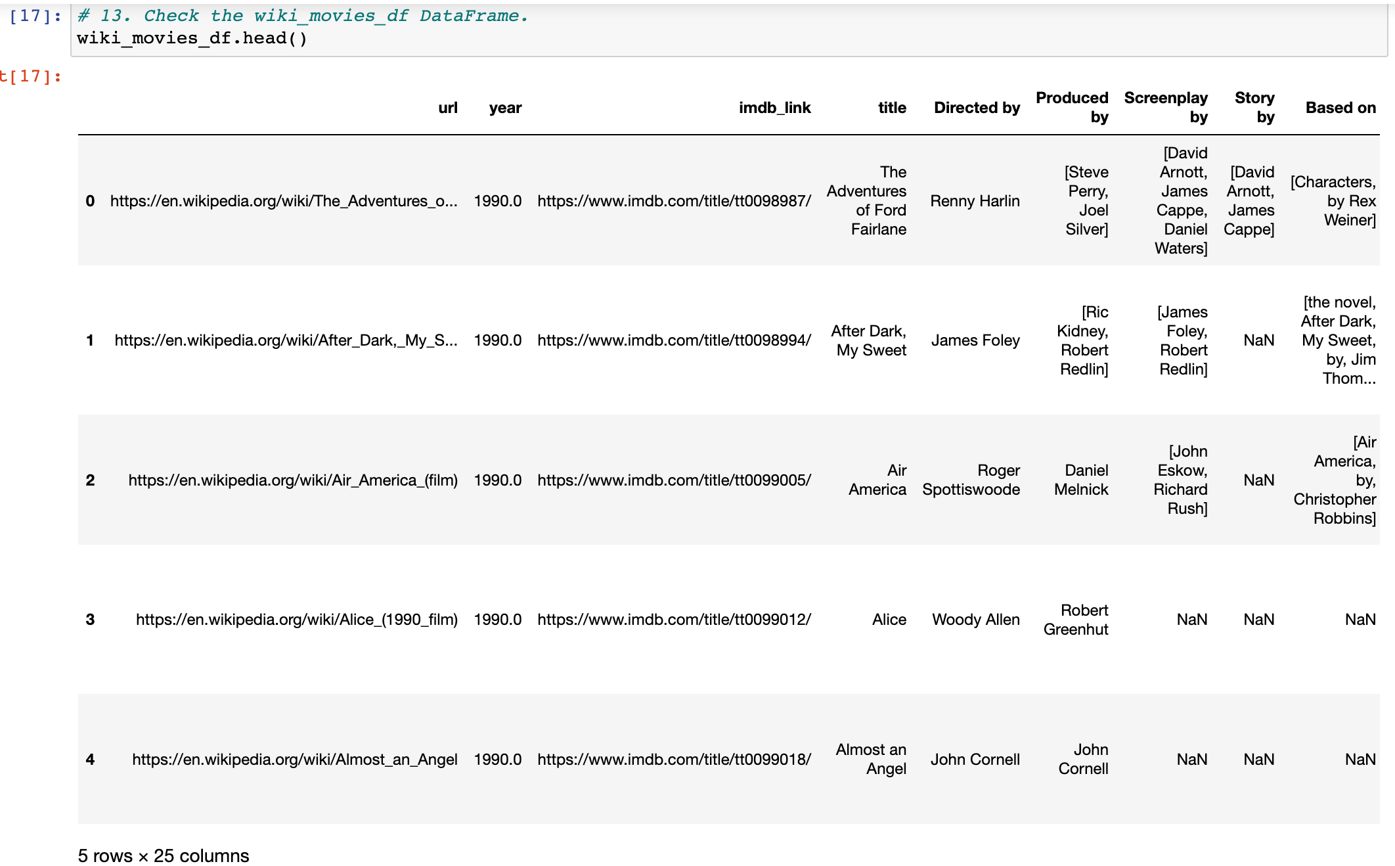The image size is (1395, 866).
Task: Click row index 0 of the table
Action: 90,202
